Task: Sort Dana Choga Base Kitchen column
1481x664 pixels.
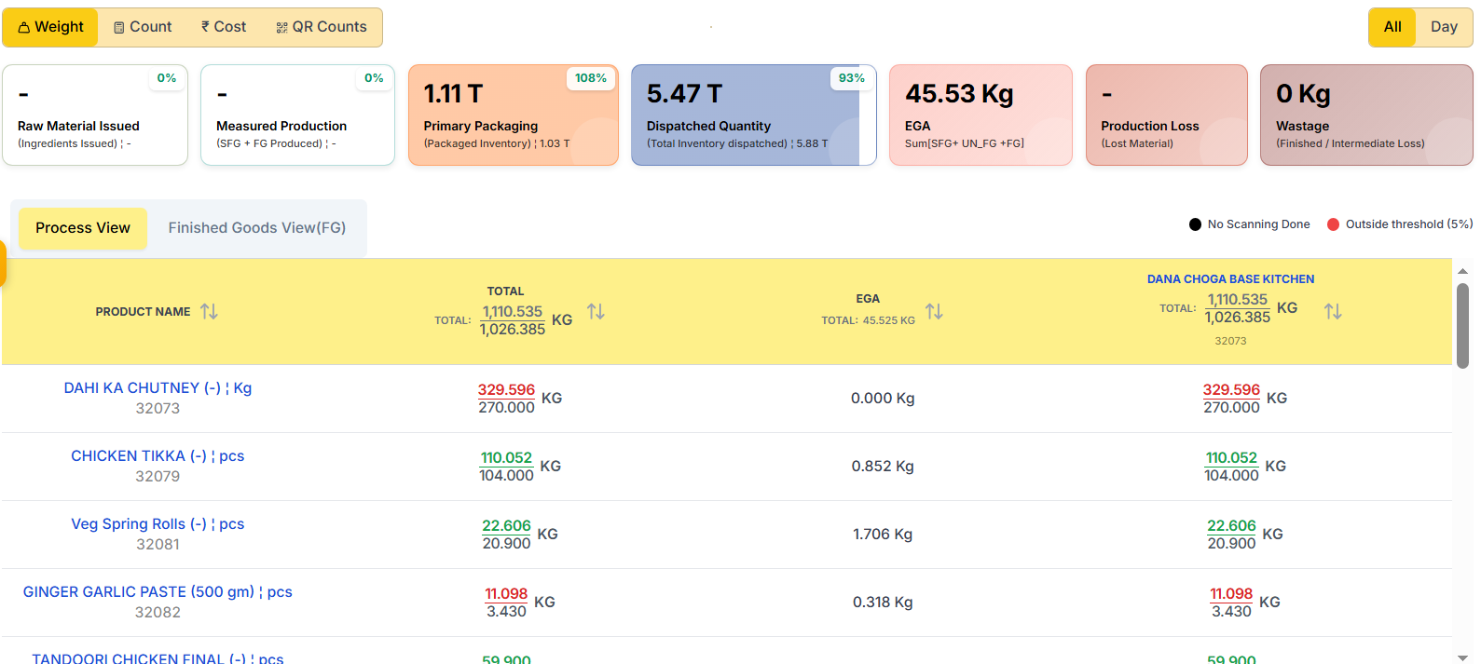Action: coord(1333,311)
